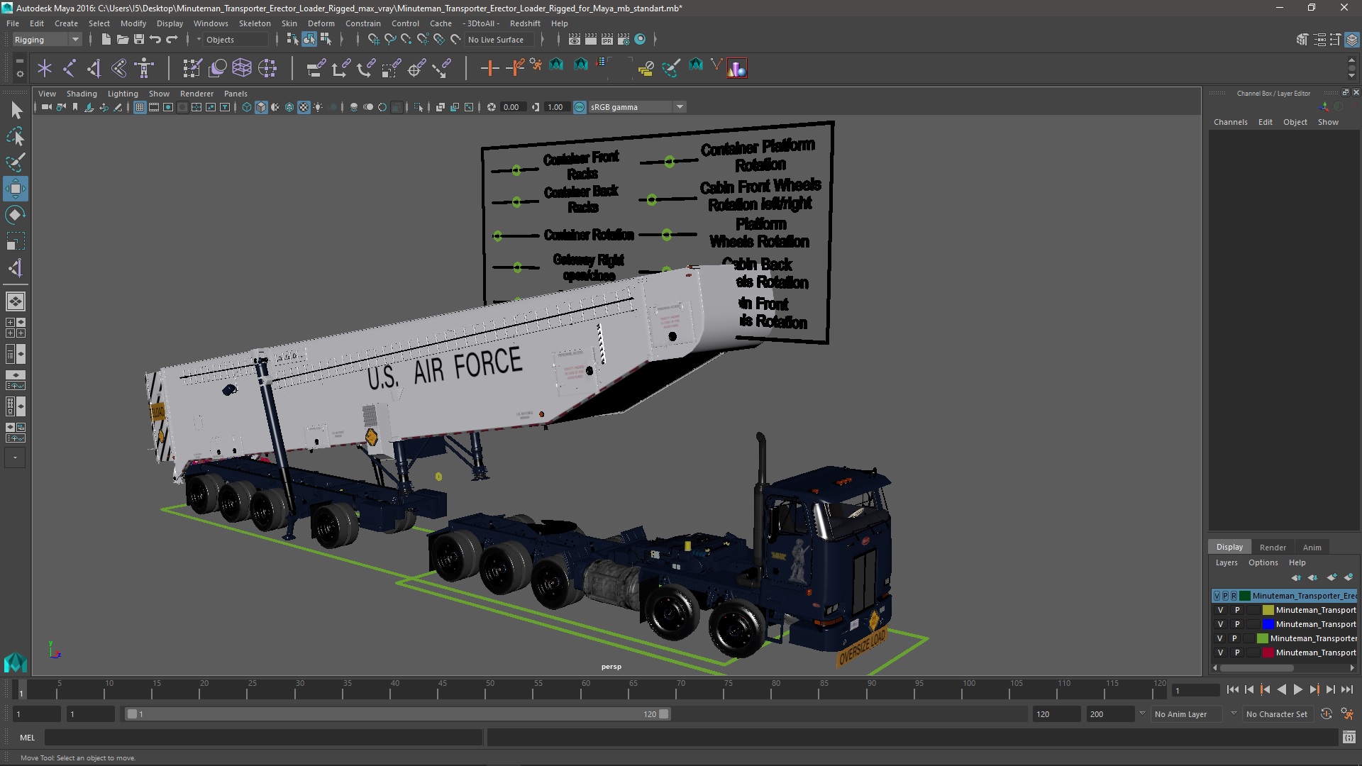This screenshot has width=1362, height=766.
Task: Click Options in the Layer Editor
Action: point(1263,562)
